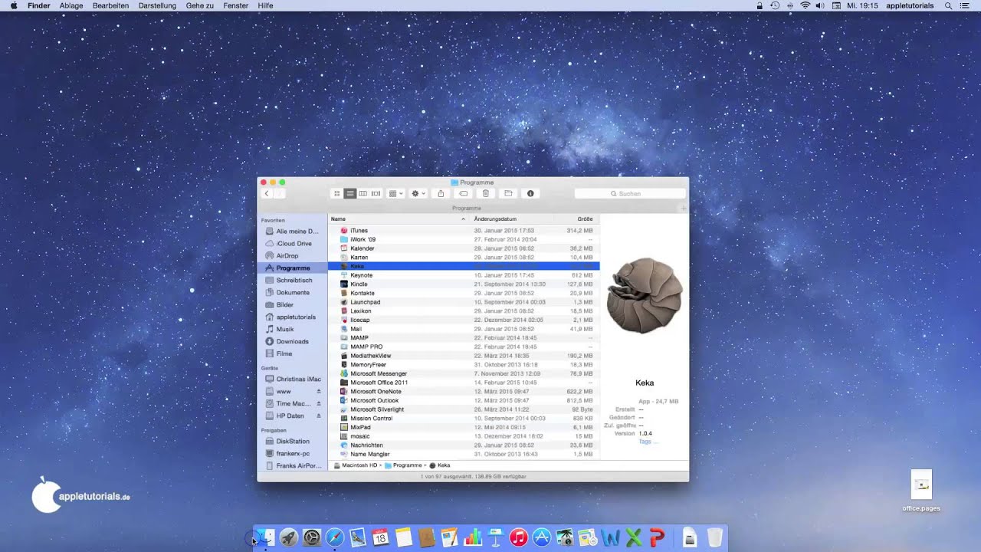Open Microsoft Word from the Dock
Image resolution: width=981 pixels, height=552 pixels.
pos(611,537)
